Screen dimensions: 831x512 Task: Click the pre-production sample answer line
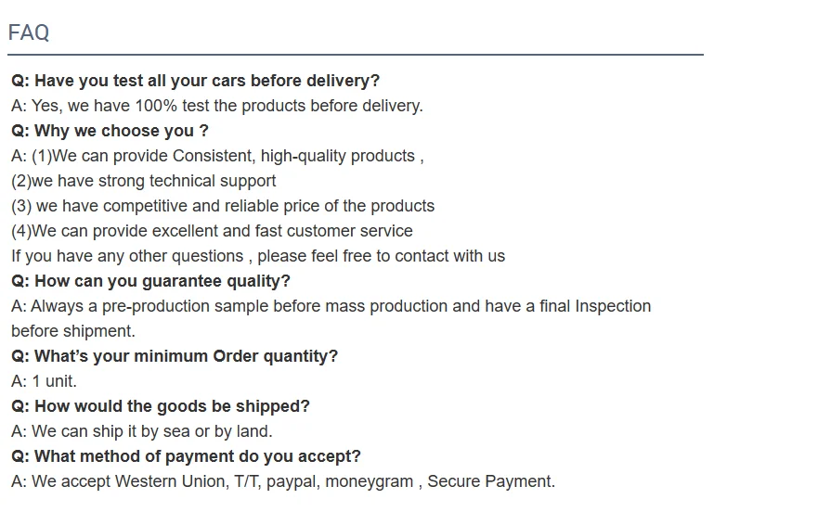click(x=331, y=306)
